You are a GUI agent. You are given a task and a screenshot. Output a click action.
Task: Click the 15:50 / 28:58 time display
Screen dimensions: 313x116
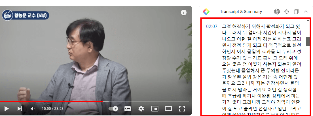click(x=52, y=109)
